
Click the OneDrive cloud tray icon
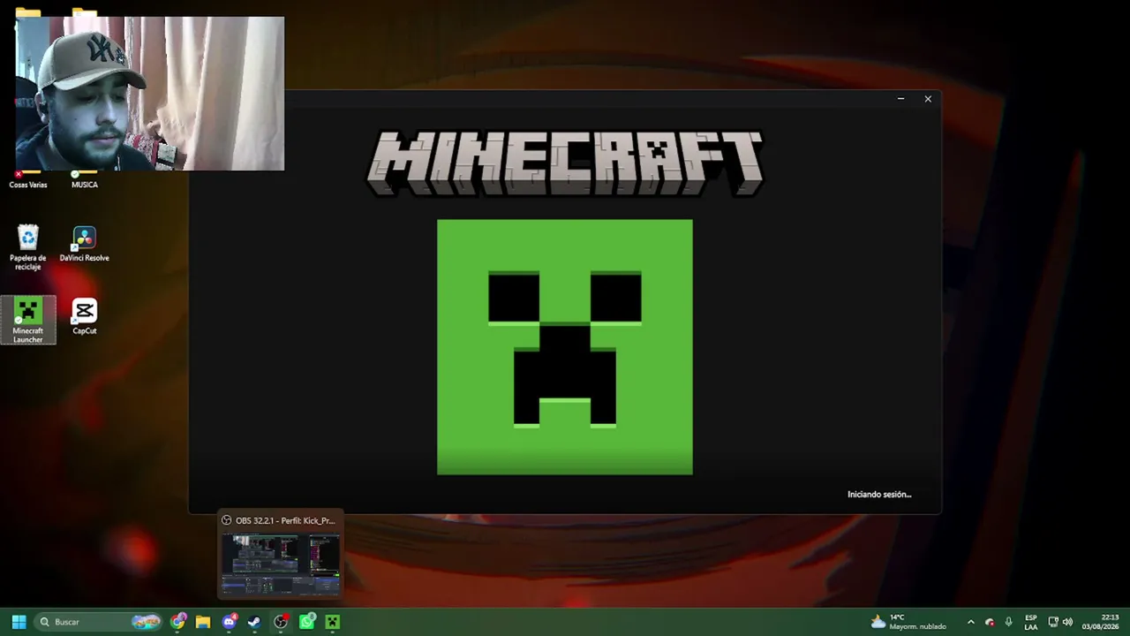pos(990,622)
